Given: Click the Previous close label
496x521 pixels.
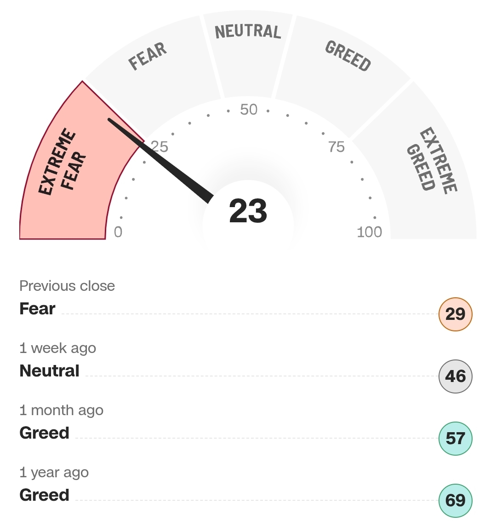Looking at the screenshot, I should coord(67,286).
